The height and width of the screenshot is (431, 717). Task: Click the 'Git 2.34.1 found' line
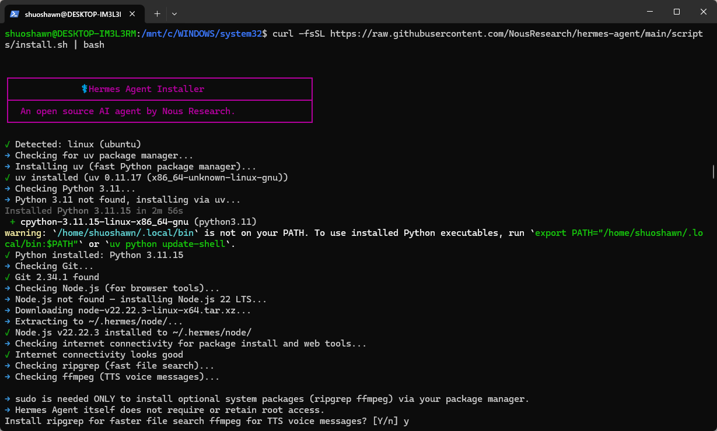(52, 277)
